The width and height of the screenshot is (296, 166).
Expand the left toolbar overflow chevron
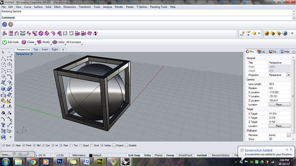pos(11,137)
